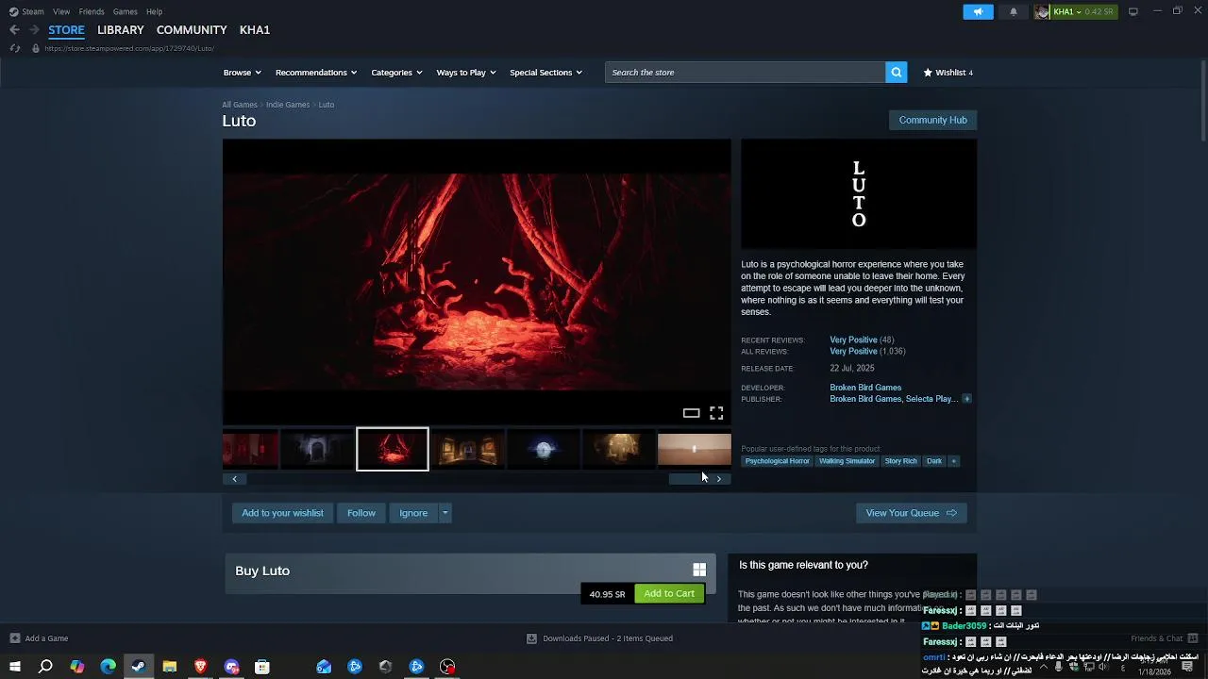Expand the Categories dropdown
Image resolution: width=1208 pixels, height=679 pixels.
coord(396,73)
